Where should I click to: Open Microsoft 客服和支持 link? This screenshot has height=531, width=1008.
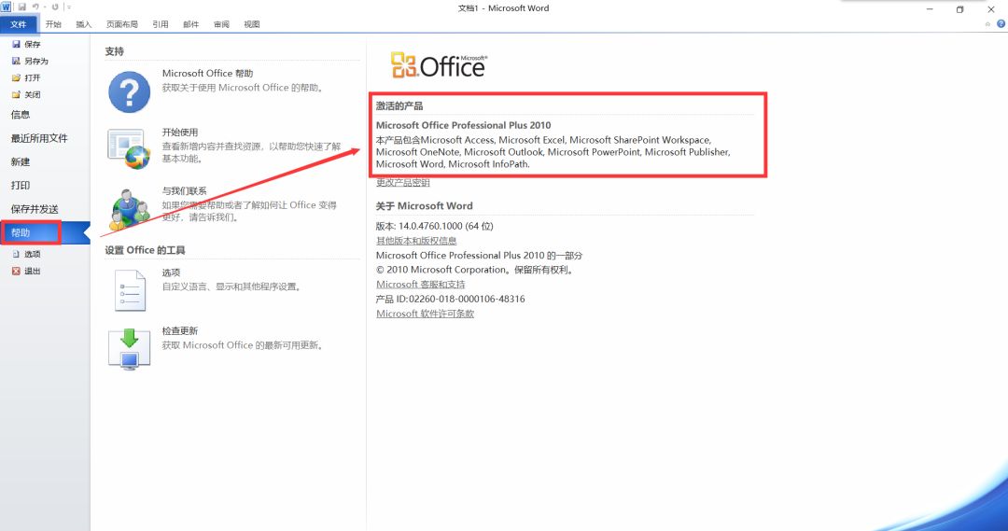(420, 284)
